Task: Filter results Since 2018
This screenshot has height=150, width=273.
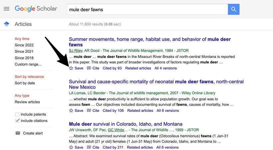Action: (x=24, y=58)
